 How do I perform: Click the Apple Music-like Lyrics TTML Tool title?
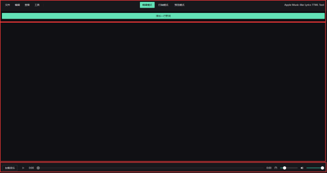[x=304, y=5]
